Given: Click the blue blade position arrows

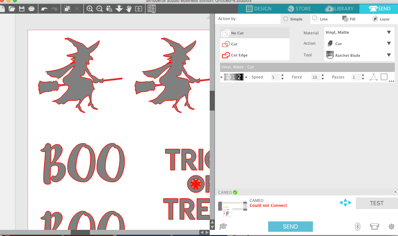Looking at the screenshot, I should (345, 203).
